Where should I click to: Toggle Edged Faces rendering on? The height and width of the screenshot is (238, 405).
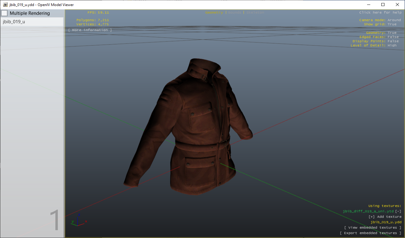(393, 37)
